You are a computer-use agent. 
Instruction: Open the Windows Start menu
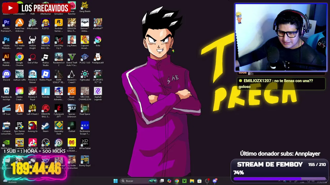[115, 181]
